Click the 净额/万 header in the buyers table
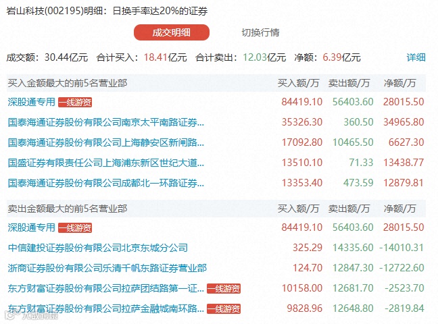This screenshot has height=324, width=438. [x=400, y=83]
